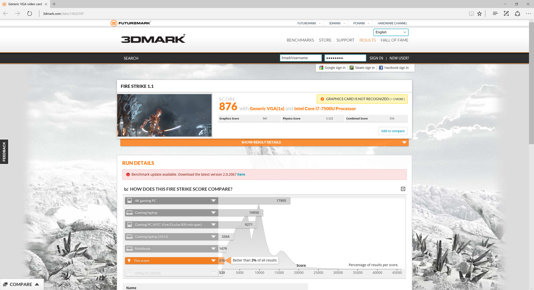Open the English language dropdown

391,32
